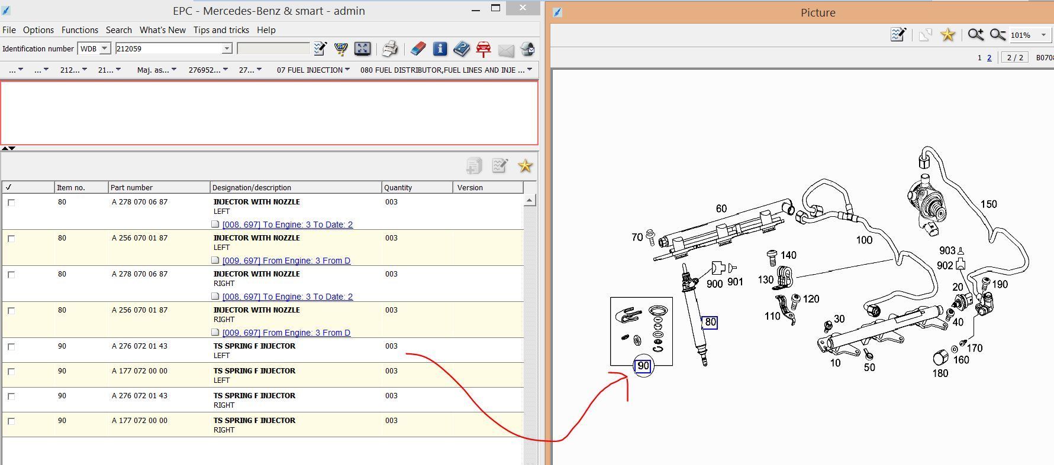Check the box for A 278 070 06 87 LEFT

coord(11,203)
